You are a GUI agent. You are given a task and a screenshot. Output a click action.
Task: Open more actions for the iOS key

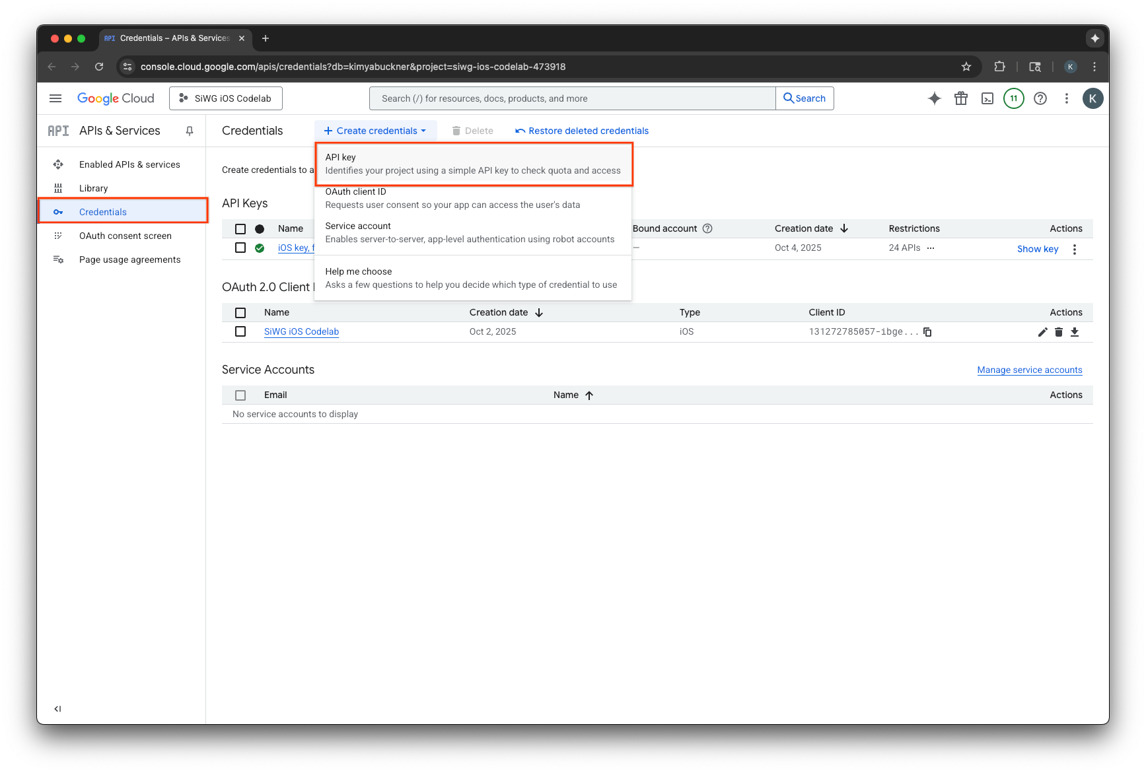(x=1075, y=249)
